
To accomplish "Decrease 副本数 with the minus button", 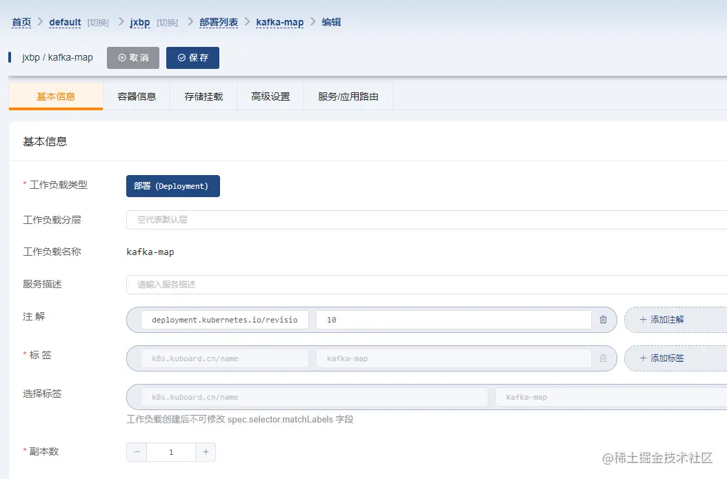I will pos(137,452).
